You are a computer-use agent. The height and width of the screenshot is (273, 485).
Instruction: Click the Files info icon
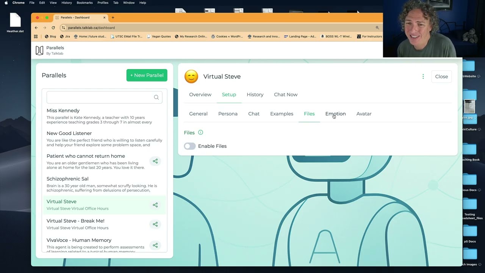coord(200,132)
